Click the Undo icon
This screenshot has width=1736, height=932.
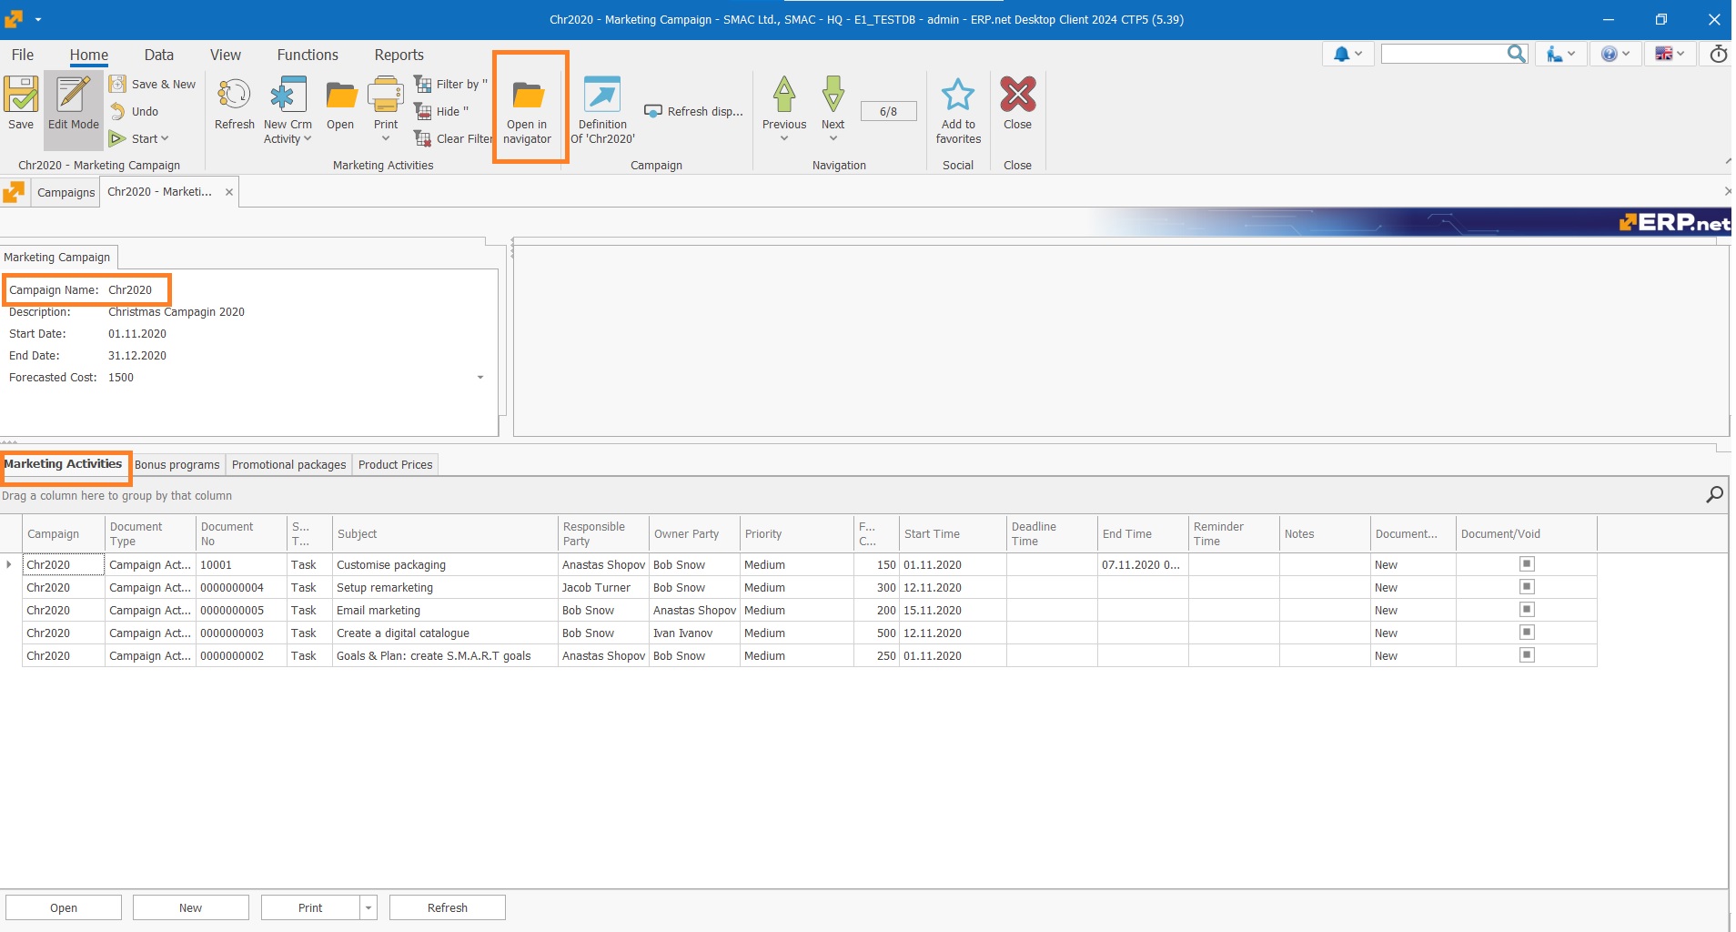tap(117, 111)
